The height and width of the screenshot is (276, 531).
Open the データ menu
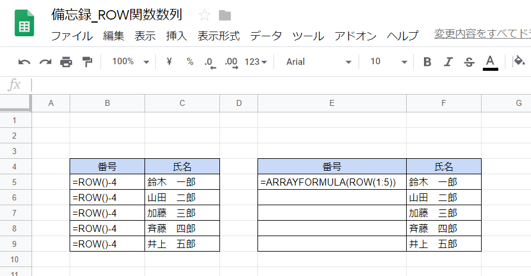[266, 36]
